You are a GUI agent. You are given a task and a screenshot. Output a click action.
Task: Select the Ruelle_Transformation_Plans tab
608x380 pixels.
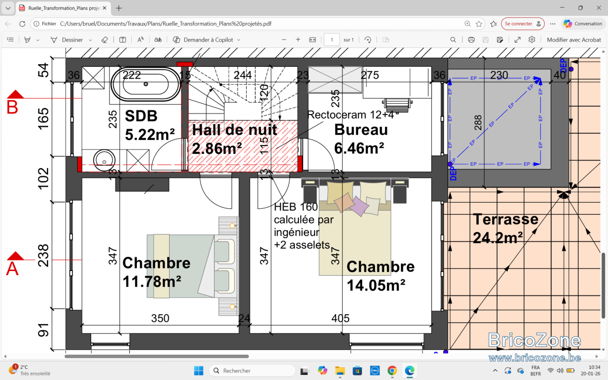(x=63, y=8)
